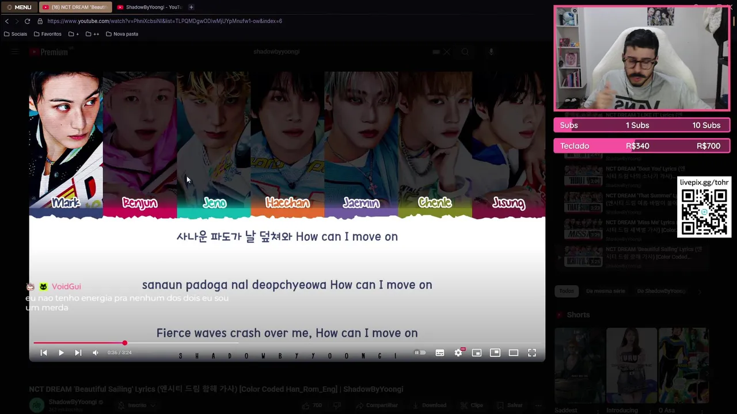
Task: Toggle autoplay switch in player
Action: [420, 352]
